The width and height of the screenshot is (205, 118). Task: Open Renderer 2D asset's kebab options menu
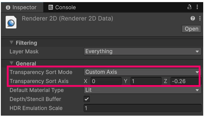pyautogui.click(x=200, y=18)
